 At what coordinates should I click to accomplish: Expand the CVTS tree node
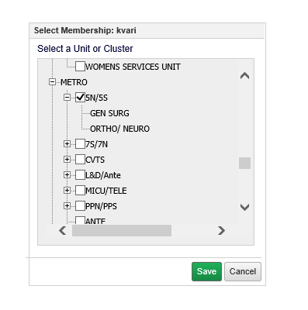(67, 160)
